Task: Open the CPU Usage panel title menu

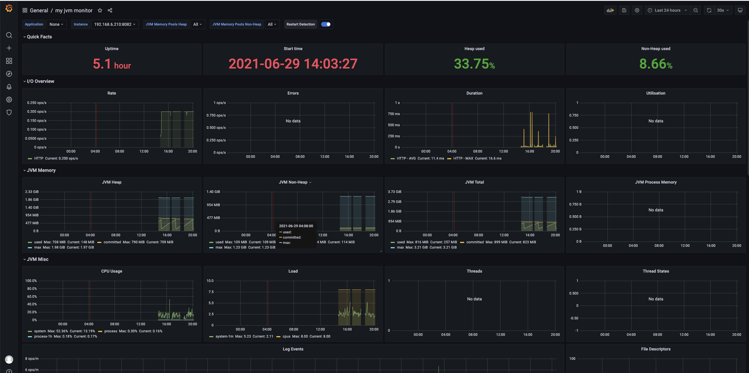Action: pyautogui.click(x=112, y=271)
